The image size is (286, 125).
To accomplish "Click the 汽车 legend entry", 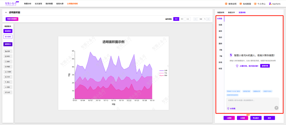I will [163, 73].
